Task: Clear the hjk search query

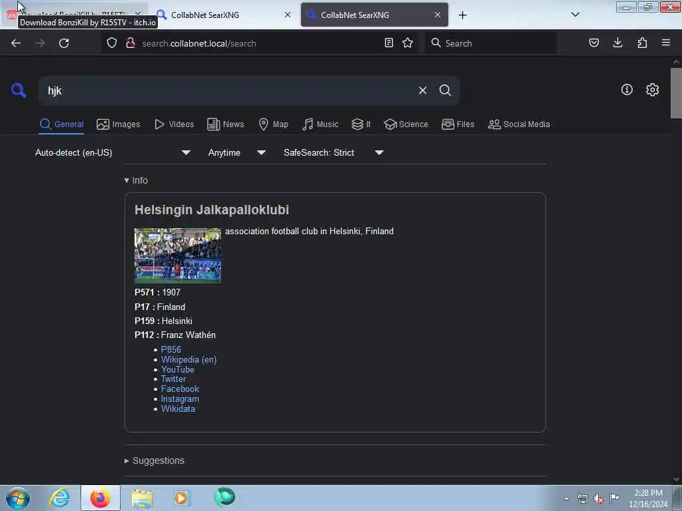Action: [x=422, y=90]
